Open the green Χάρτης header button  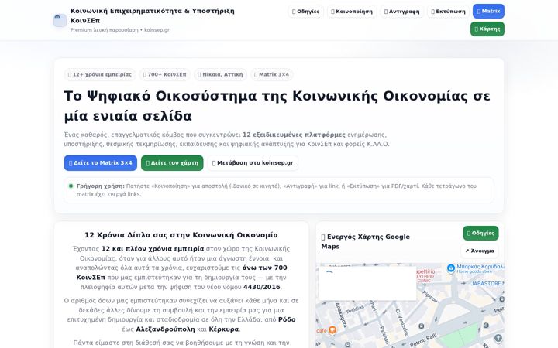487,29
